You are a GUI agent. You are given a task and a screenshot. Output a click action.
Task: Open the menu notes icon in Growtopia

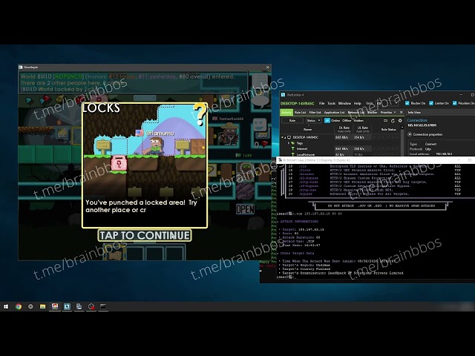pos(260,80)
